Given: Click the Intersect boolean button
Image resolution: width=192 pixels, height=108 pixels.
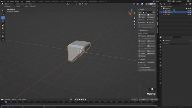Looking at the screenshot, I should point(151,17).
